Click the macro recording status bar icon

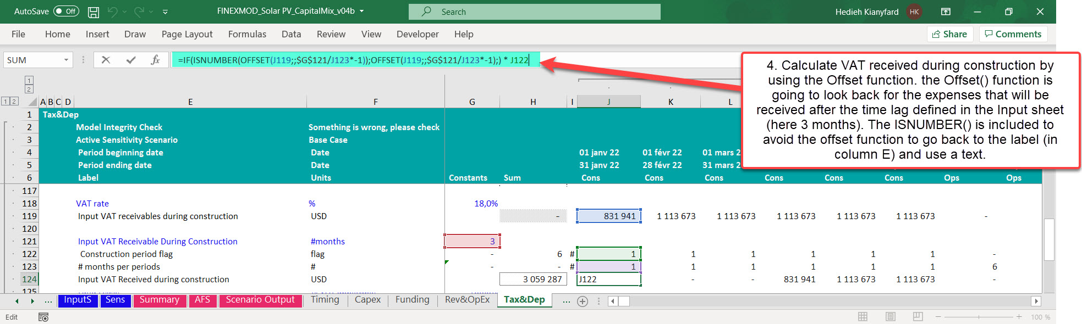point(43,317)
